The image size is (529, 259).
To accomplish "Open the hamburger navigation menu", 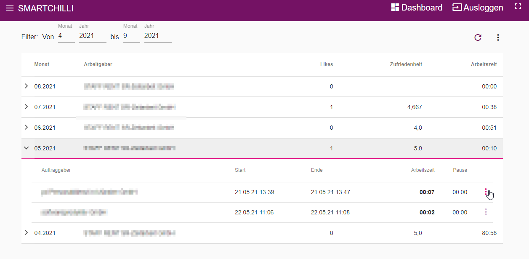I will [9, 8].
